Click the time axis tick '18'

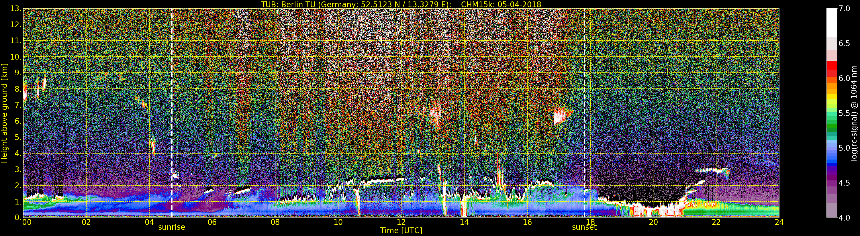(x=590, y=222)
